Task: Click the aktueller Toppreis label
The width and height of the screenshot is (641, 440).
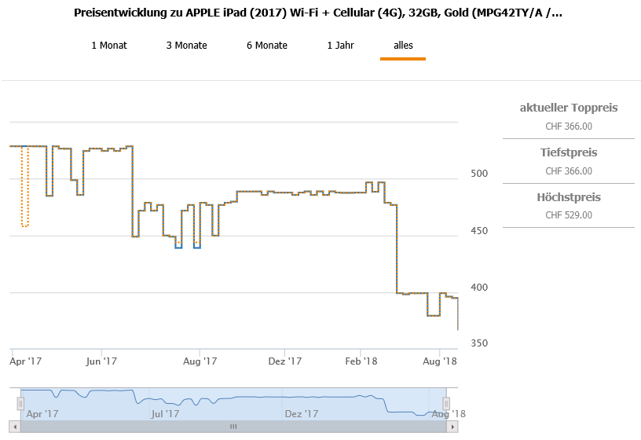Action: 569,108
